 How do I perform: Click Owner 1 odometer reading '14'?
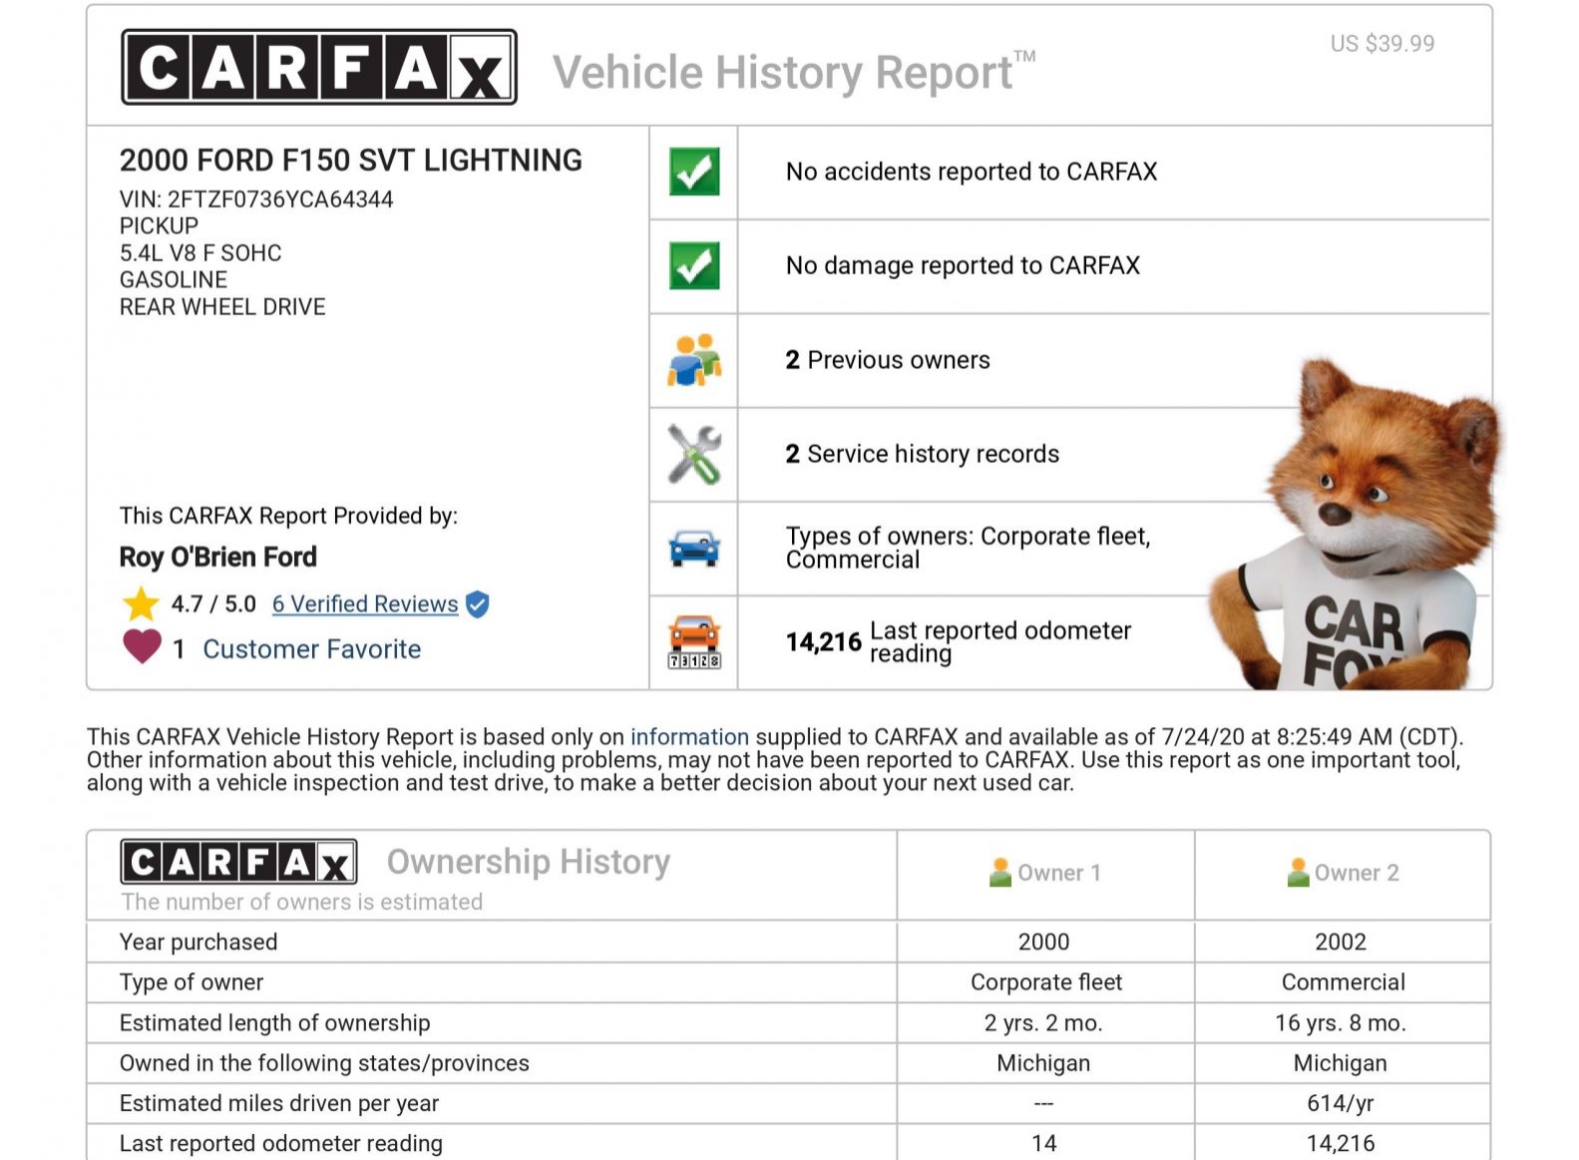tap(1044, 1143)
